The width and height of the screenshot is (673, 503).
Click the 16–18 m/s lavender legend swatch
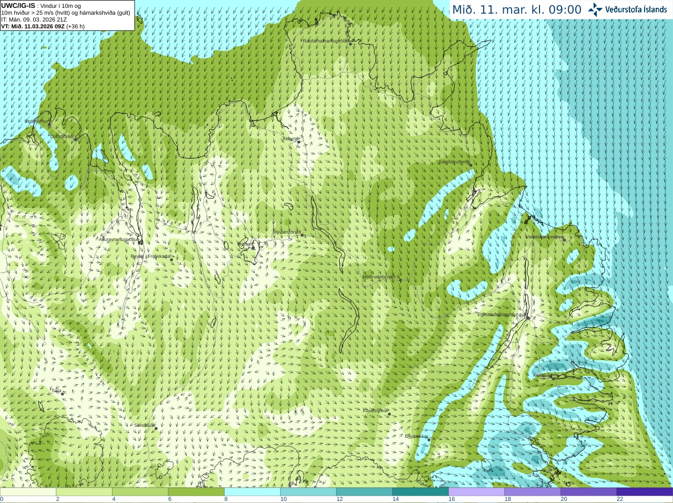coord(476,492)
